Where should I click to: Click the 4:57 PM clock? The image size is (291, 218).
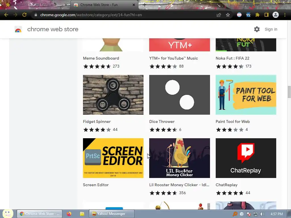click(x=277, y=214)
